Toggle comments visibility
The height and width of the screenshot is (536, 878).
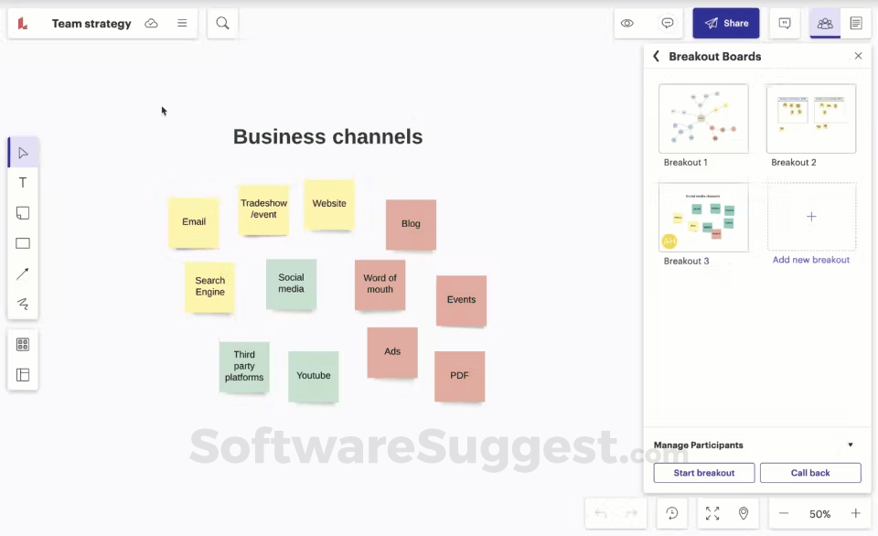[667, 23]
